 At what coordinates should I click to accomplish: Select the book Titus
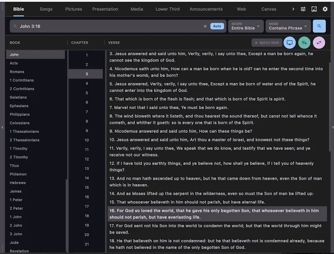click(35, 165)
